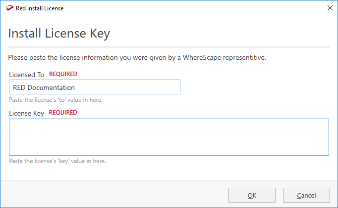The width and height of the screenshot is (338, 208).
Task: Click the red REQUIRED tag beside Licensed To
Action: point(63,74)
